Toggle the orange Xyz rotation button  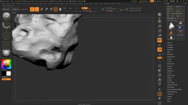160,58
